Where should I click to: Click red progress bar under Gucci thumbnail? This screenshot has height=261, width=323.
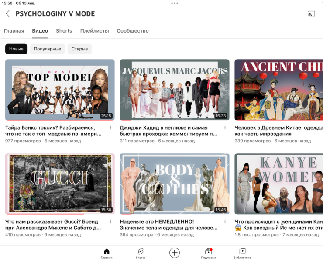pyautogui.click(x=45, y=214)
